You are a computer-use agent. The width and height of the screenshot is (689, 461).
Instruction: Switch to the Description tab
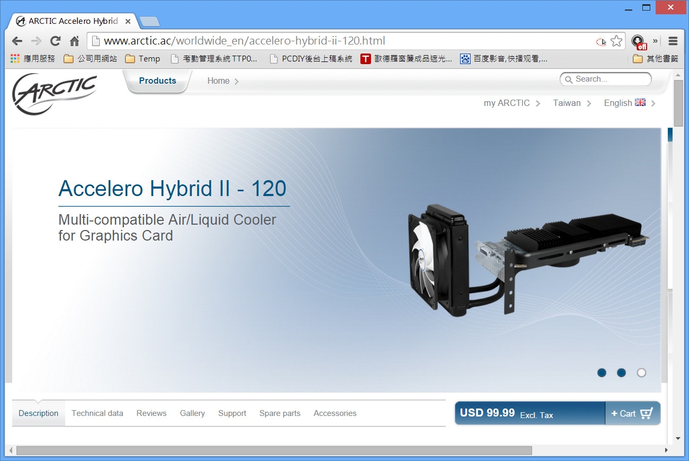point(38,413)
